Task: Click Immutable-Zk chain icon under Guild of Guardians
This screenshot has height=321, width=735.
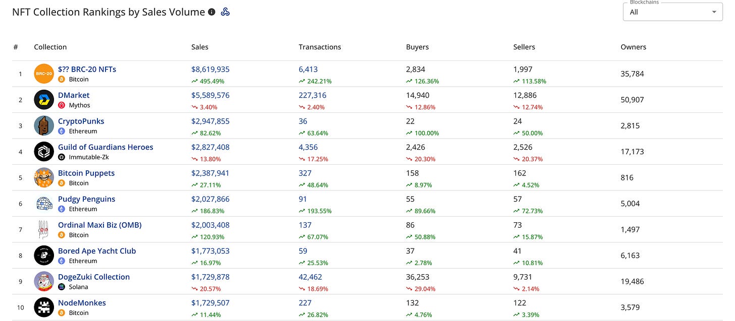Action: [x=62, y=157]
